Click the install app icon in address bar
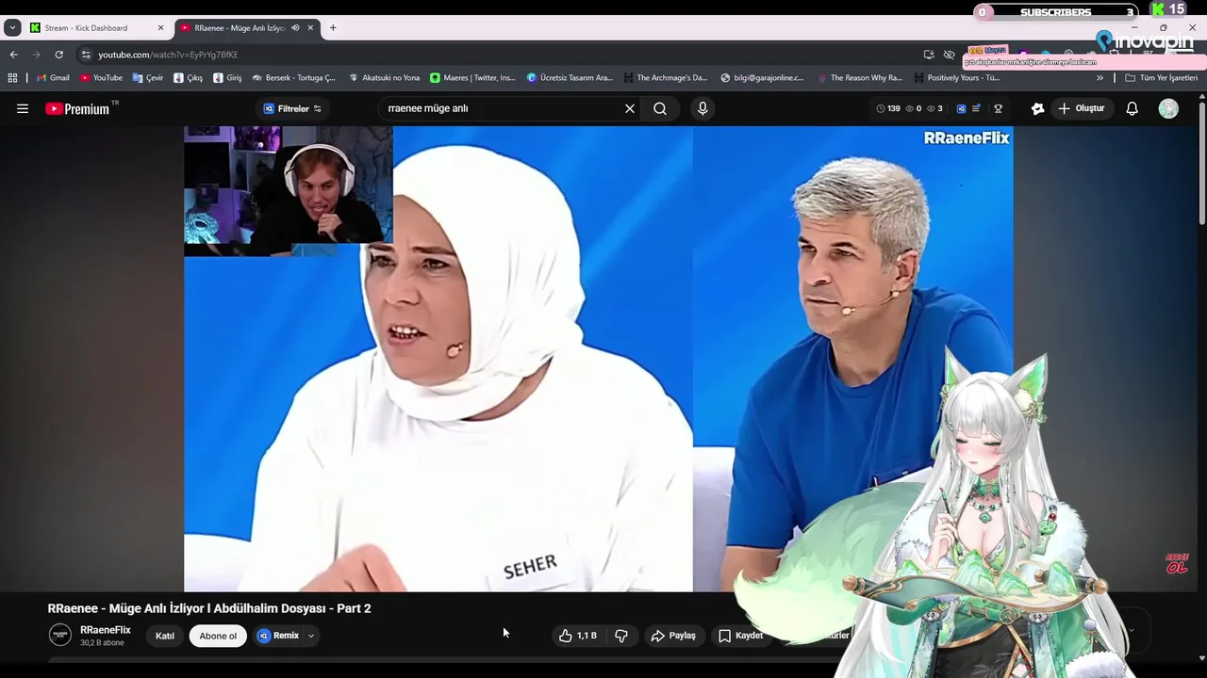This screenshot has width=1207, height=678. 929,55
